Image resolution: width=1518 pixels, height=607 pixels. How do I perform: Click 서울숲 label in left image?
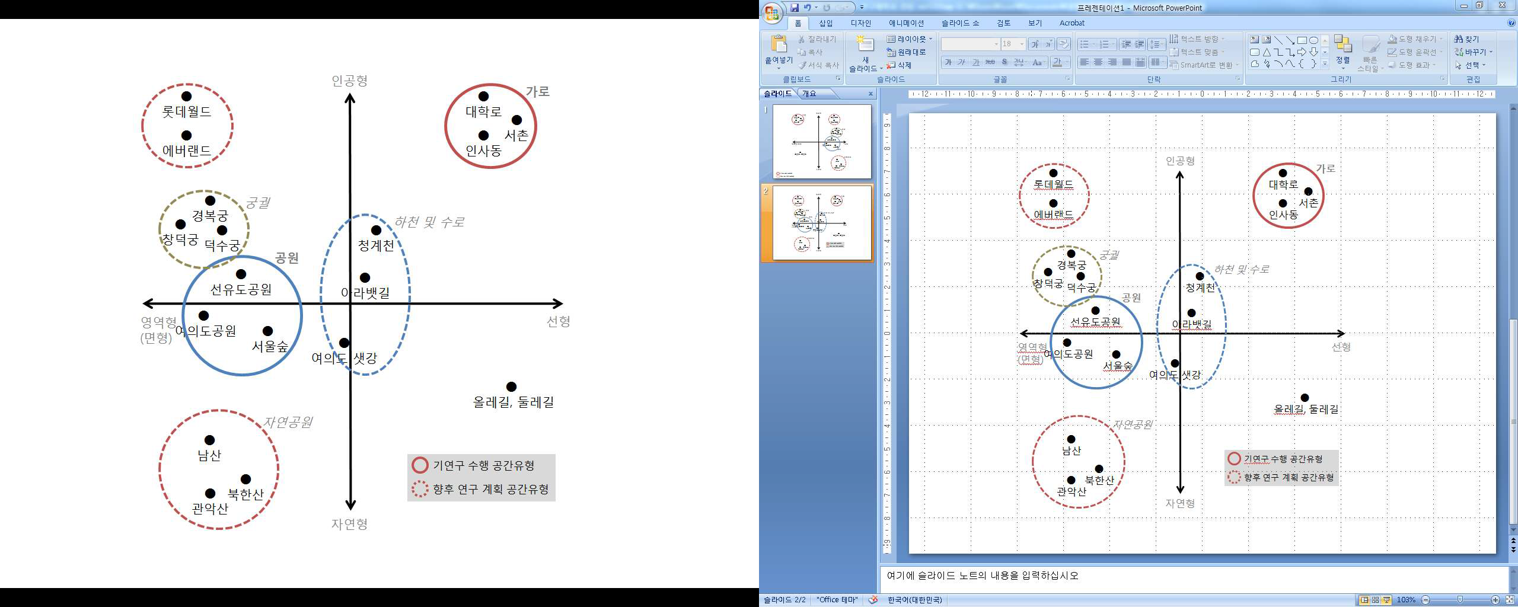(270, 346)
